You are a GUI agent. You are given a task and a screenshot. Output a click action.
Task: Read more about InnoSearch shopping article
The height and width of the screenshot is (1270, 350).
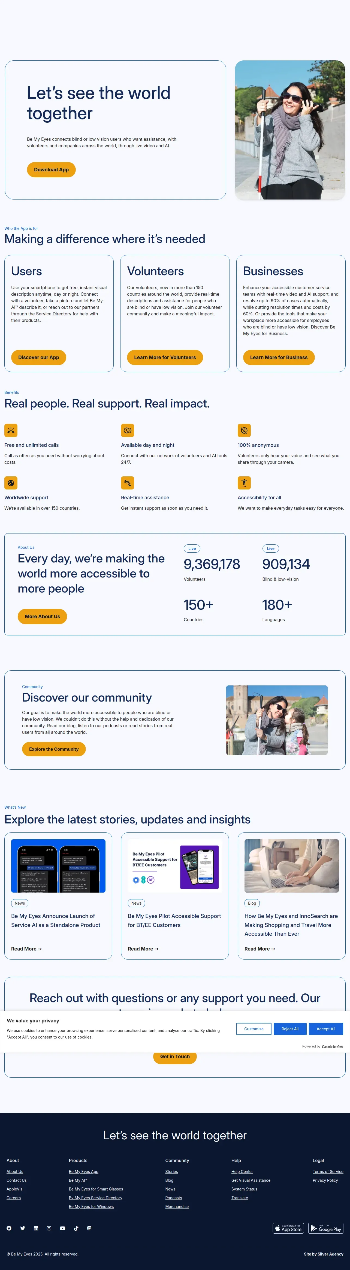point(260,949)
